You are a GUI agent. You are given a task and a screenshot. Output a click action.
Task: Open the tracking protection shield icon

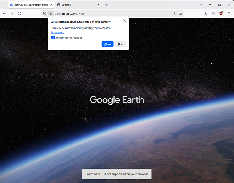pyautogui.click(x=45, y=13)
